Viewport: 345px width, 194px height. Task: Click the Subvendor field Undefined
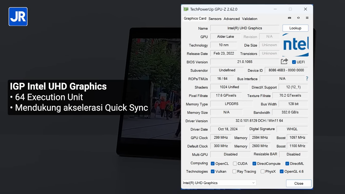coord(227,70)
